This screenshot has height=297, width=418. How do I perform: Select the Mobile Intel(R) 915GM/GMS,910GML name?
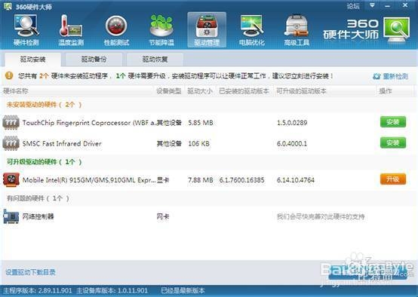[89, 180]
